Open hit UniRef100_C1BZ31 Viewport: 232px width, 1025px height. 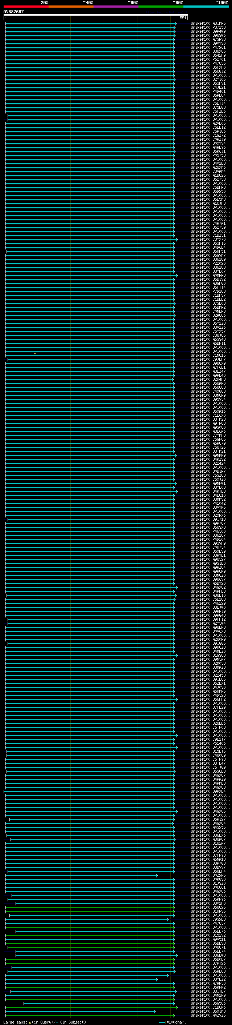tap(208, 235)
